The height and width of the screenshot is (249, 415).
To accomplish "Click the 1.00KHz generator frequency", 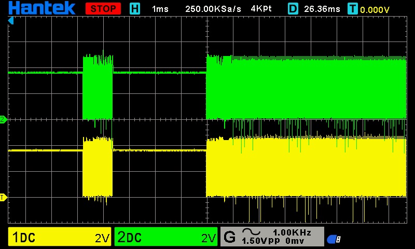I will 292,232.
